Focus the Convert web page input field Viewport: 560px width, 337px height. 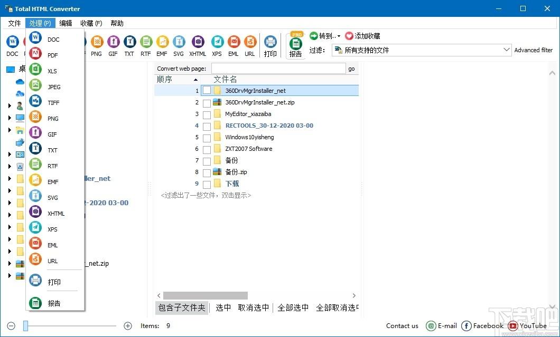coord(278,69)
